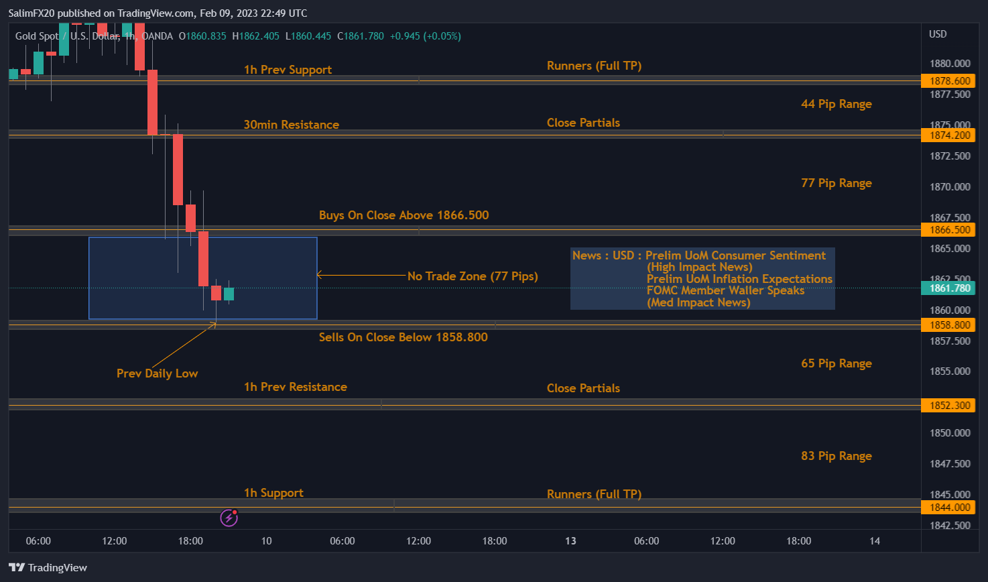Click the Sells On Close Below 1858.800 label

click(404, 337)
